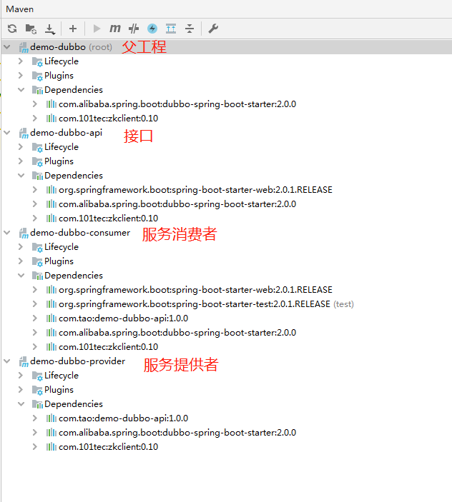Select com.tao:demo-dubbo-api:1.0.0 under provider

124,418
